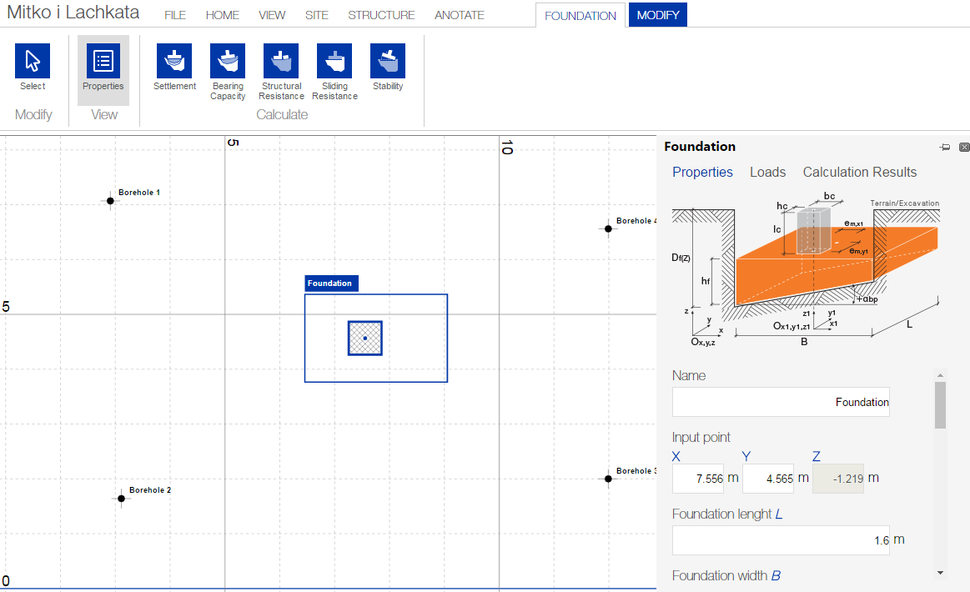Click the Z coordinate field
Screen dimensions: 970x592
837,479
